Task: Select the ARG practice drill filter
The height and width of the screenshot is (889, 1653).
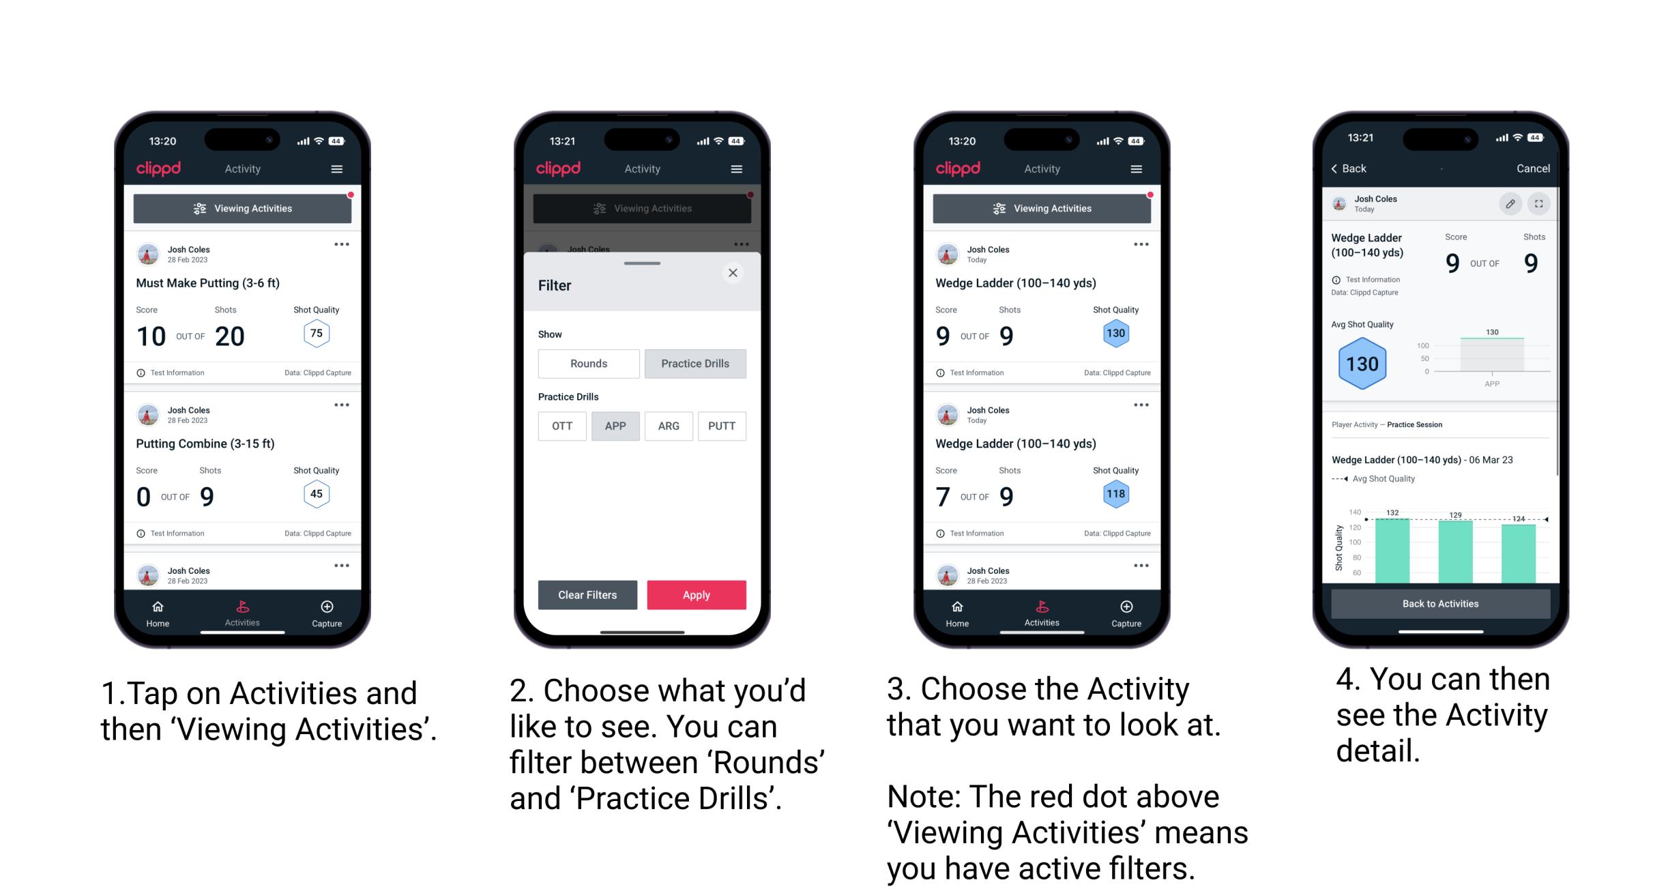Action: click(669, 426)
